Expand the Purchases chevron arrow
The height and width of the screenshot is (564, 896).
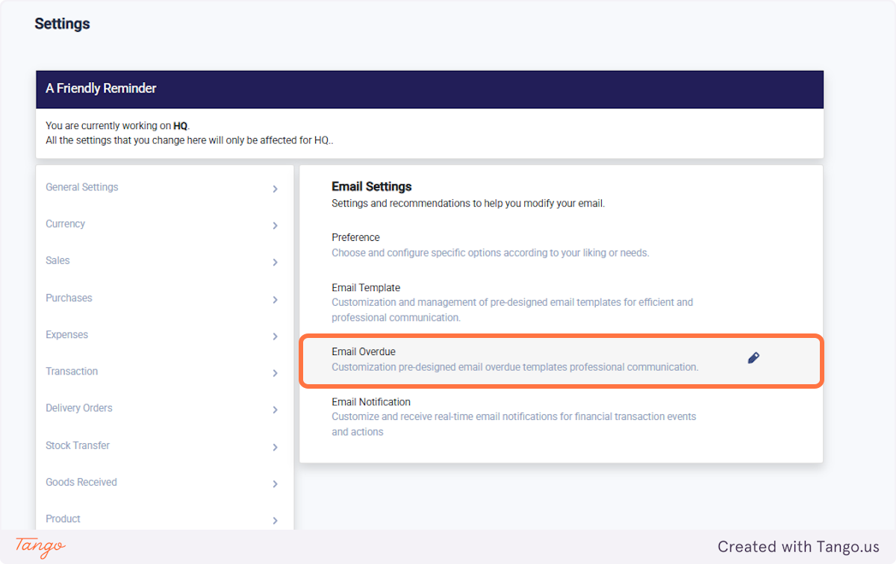(x=275, y=299)
